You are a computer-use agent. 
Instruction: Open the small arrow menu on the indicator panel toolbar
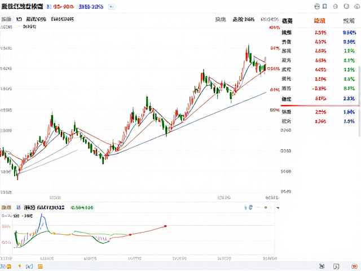[278, 208]
